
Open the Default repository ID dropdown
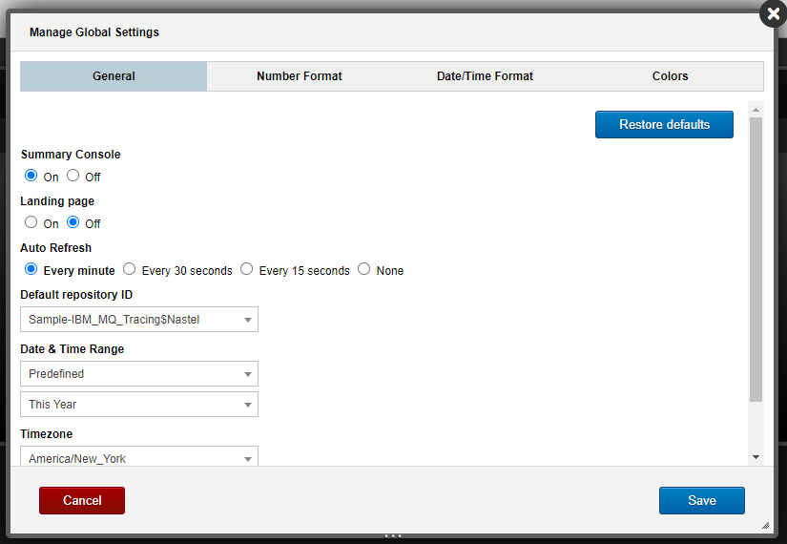139,320
